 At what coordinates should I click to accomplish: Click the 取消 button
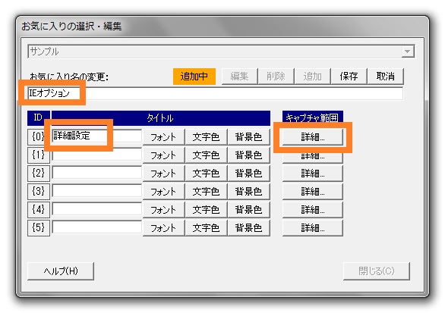point(385,77)
